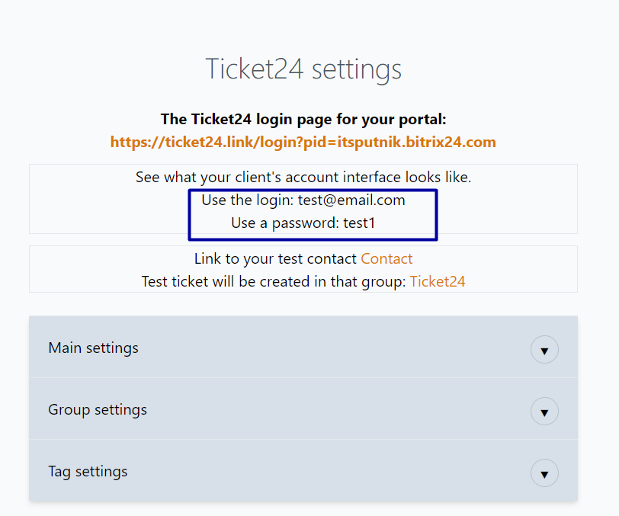Click the 'Use the login:' label
This screenshot has width=619, height=516.
click(x=247, y=200)
